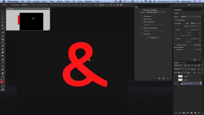
Task: Select the Clone Stamp tool
Action: pos(3,39)
